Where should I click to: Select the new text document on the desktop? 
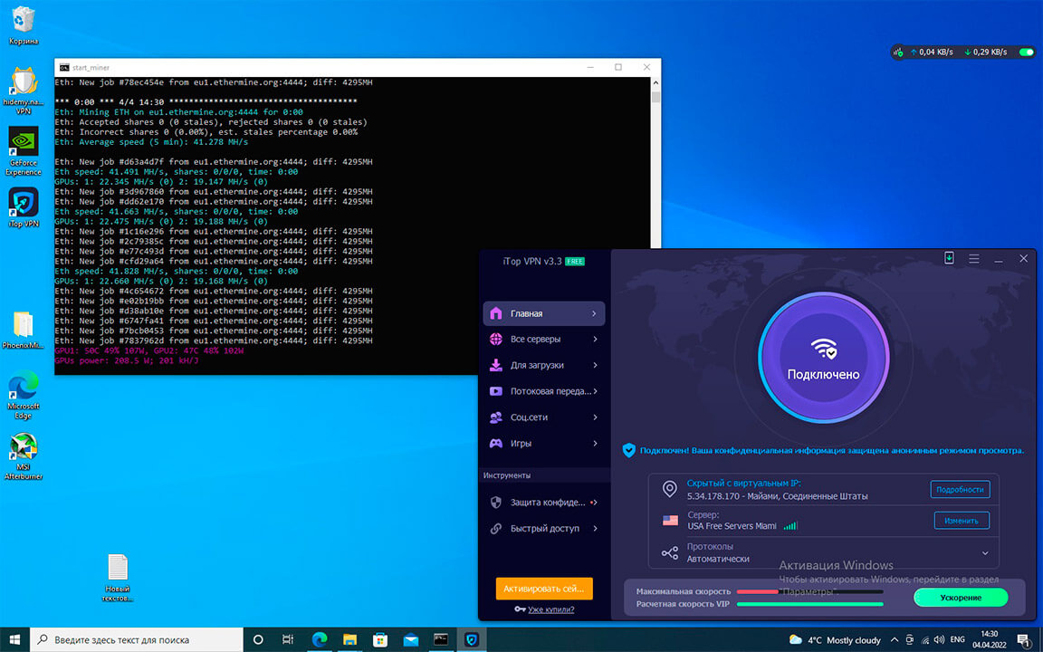tap(118, 578)
